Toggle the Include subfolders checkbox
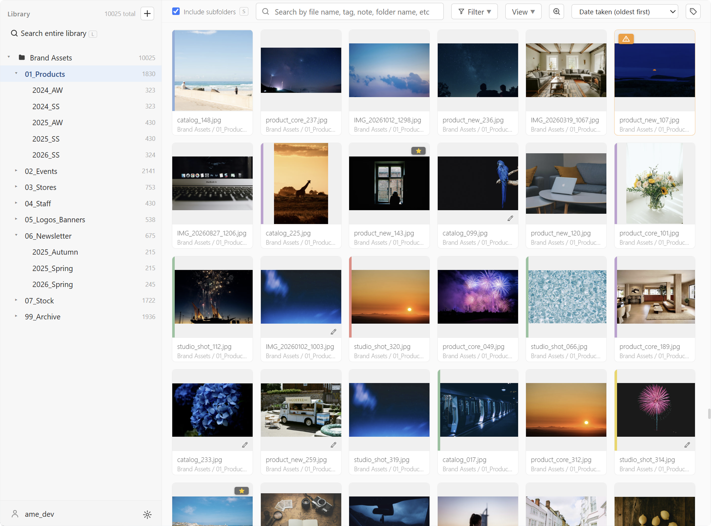711x526 pixels. click(x=176, y=11)
